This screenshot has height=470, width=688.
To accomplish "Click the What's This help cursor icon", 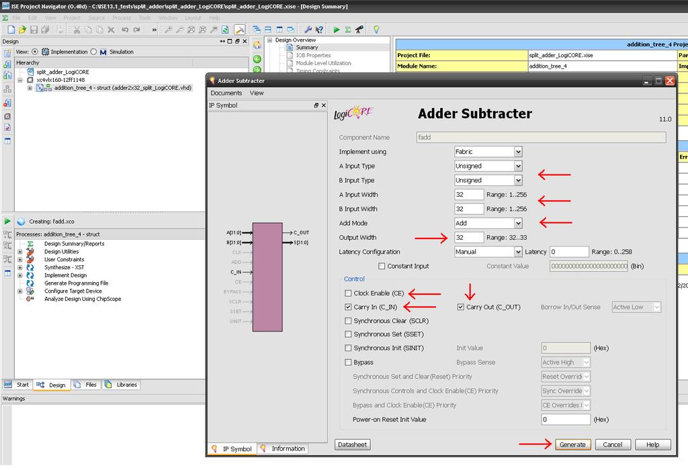I will point(319,30).
